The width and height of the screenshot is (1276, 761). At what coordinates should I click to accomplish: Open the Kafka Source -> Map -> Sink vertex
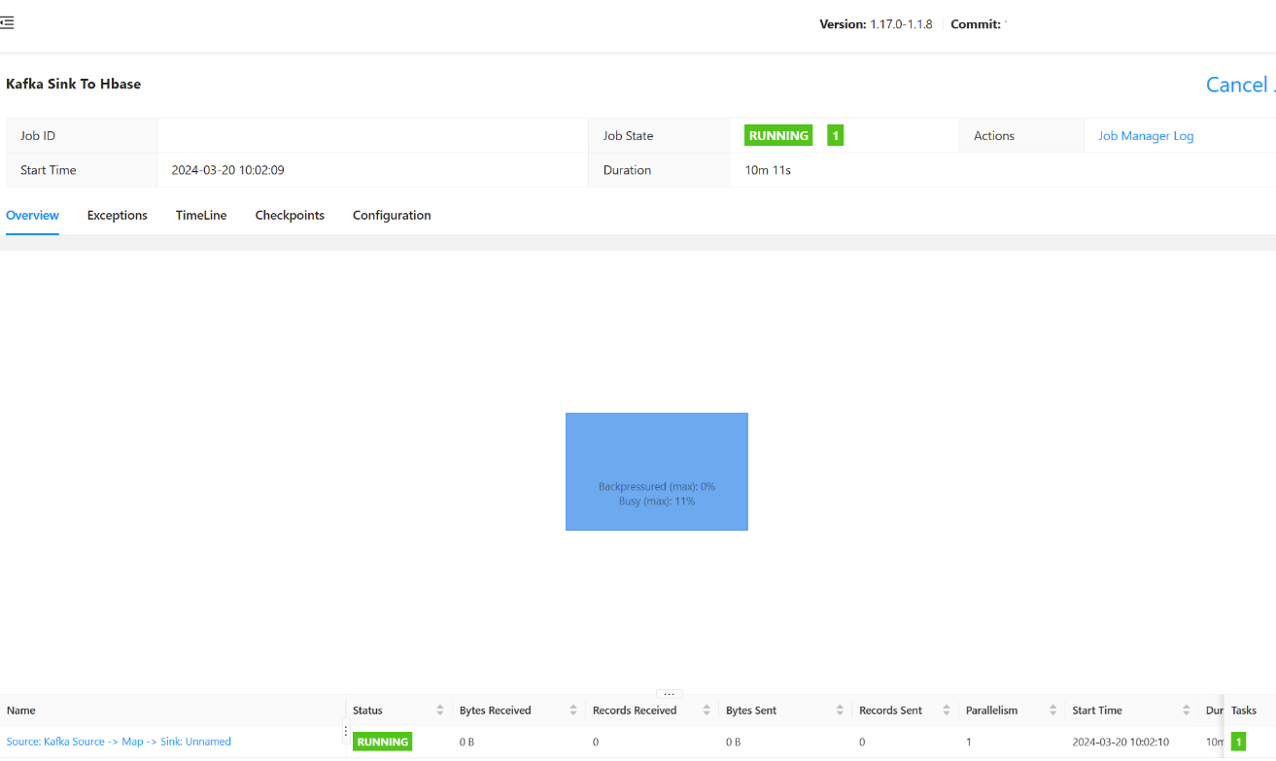119,742
